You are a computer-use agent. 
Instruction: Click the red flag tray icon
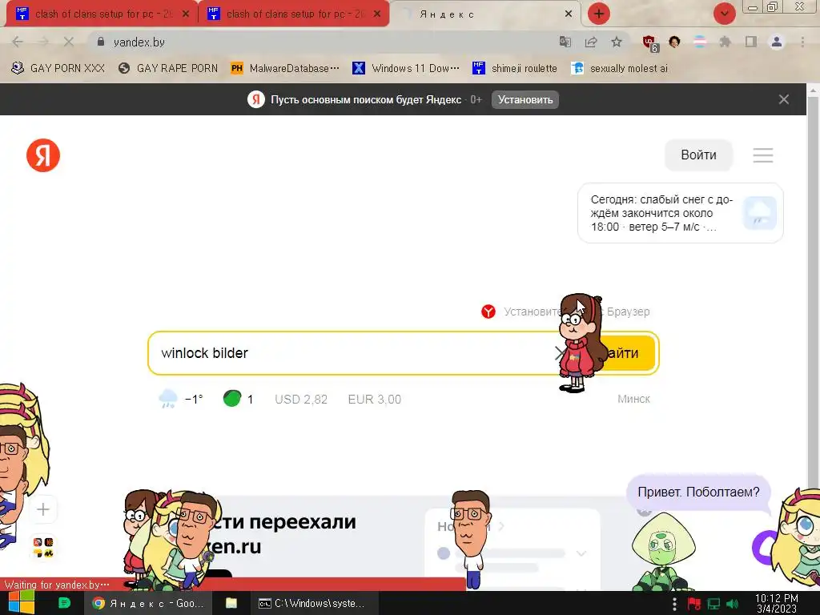coord(694,604)
